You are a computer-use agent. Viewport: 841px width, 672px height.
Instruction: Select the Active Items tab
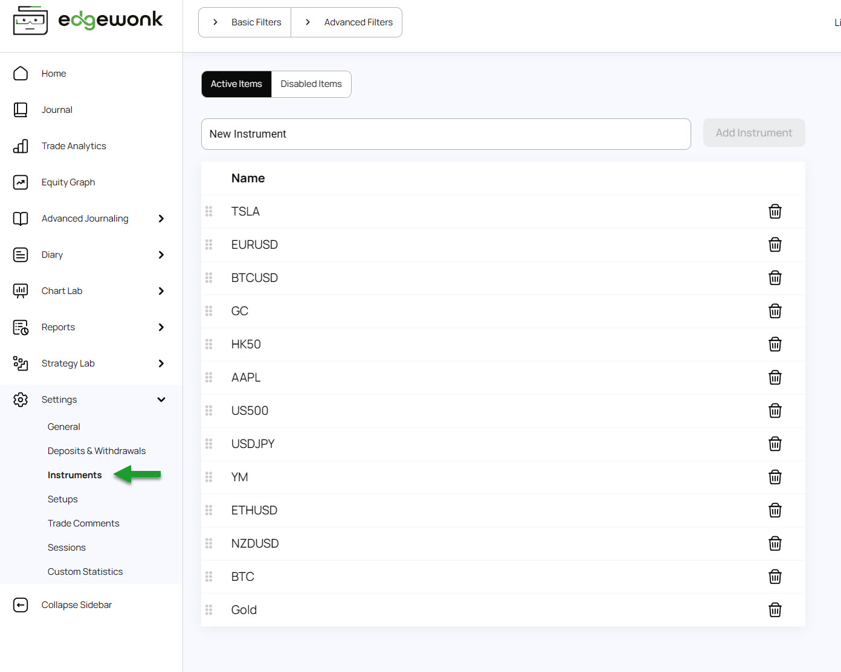point(236,84)
